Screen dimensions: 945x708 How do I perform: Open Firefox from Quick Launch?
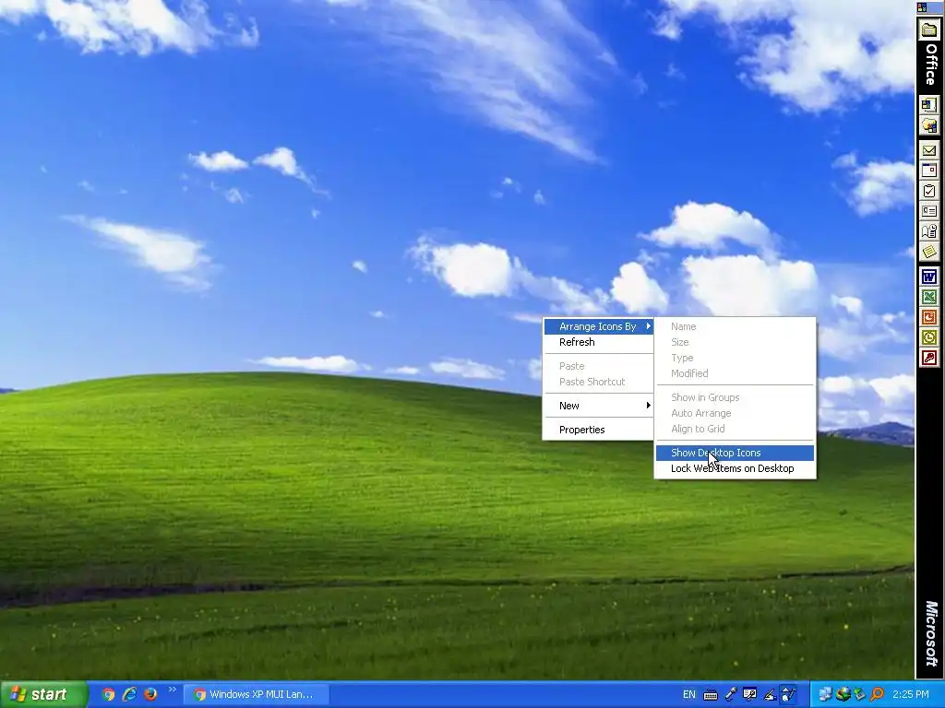point(150,694)
